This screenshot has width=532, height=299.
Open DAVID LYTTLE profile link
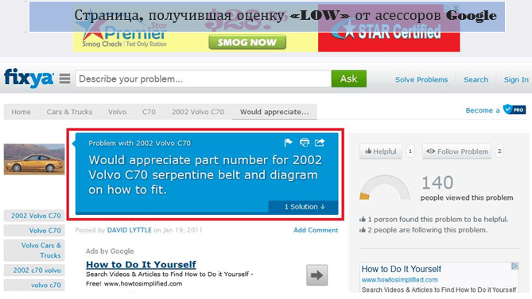coord(130,230)
